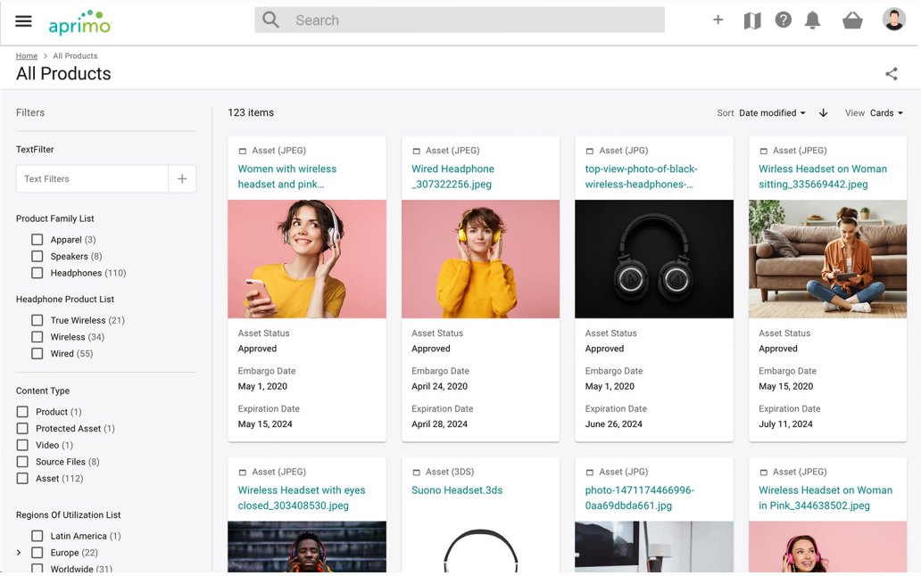Open the black wireless headphones thumbnail
This screenshot has height=576, width=921.
click(x=653, y=259)
